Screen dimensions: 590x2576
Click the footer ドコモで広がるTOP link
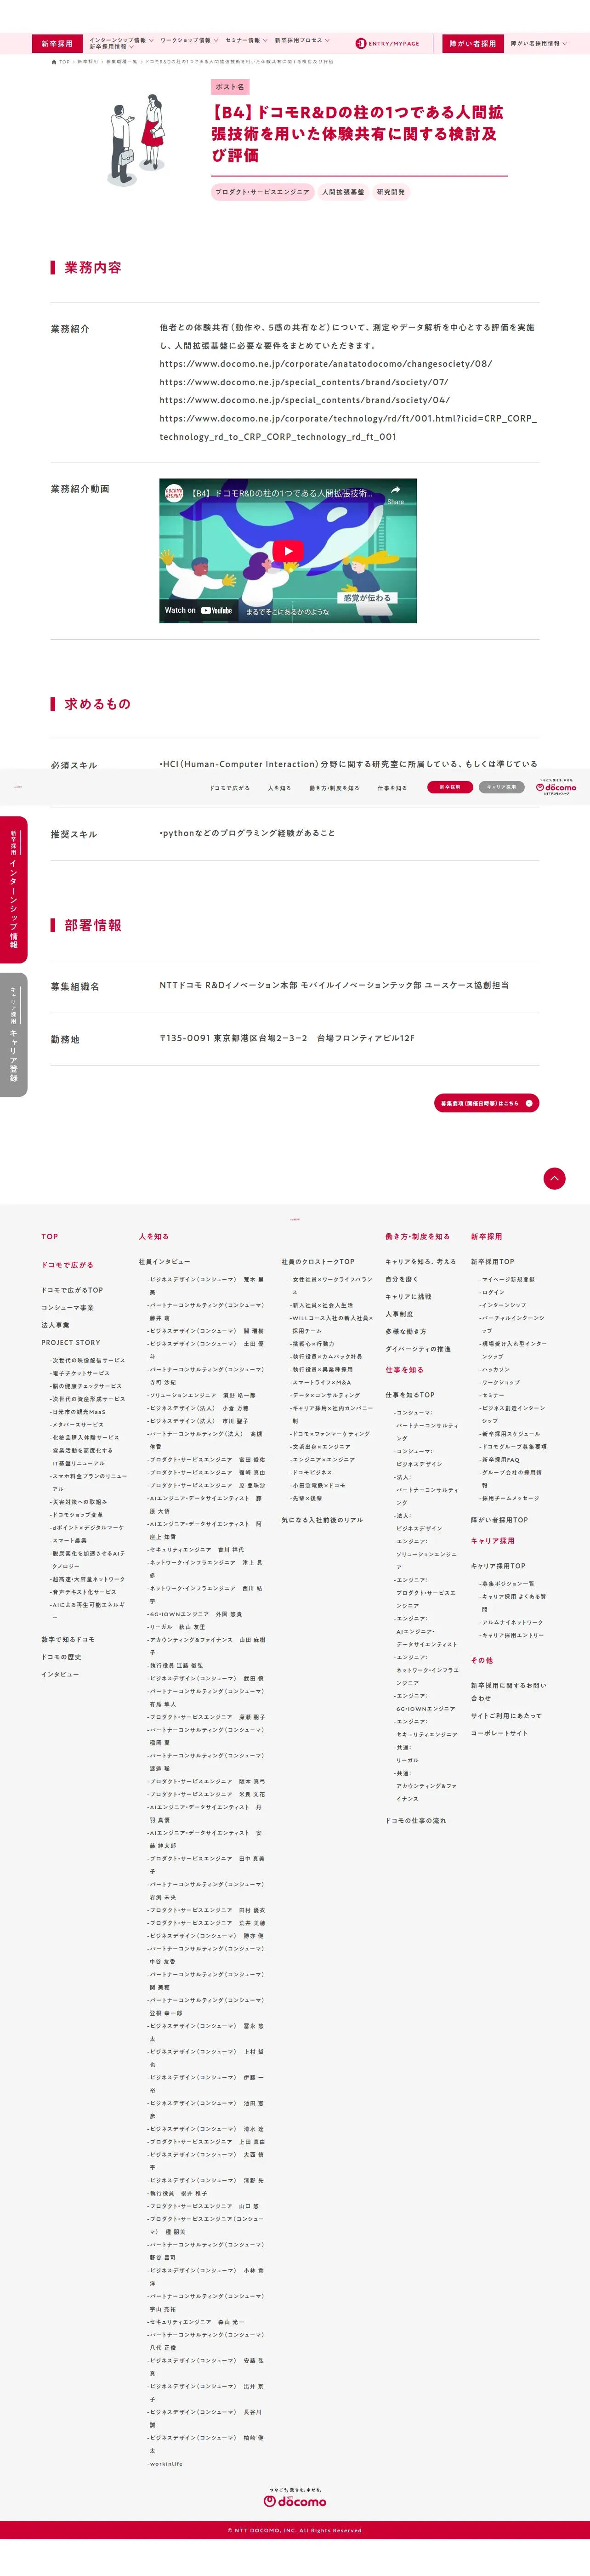(x=72, y=1290)
